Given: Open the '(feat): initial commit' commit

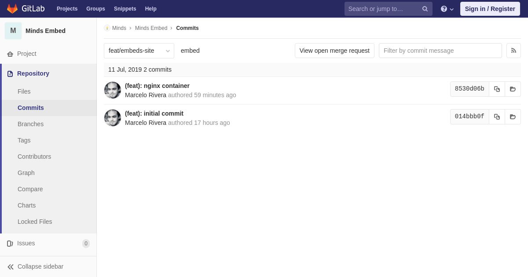Looking at the screenshot, I should [x=154, y=113].
